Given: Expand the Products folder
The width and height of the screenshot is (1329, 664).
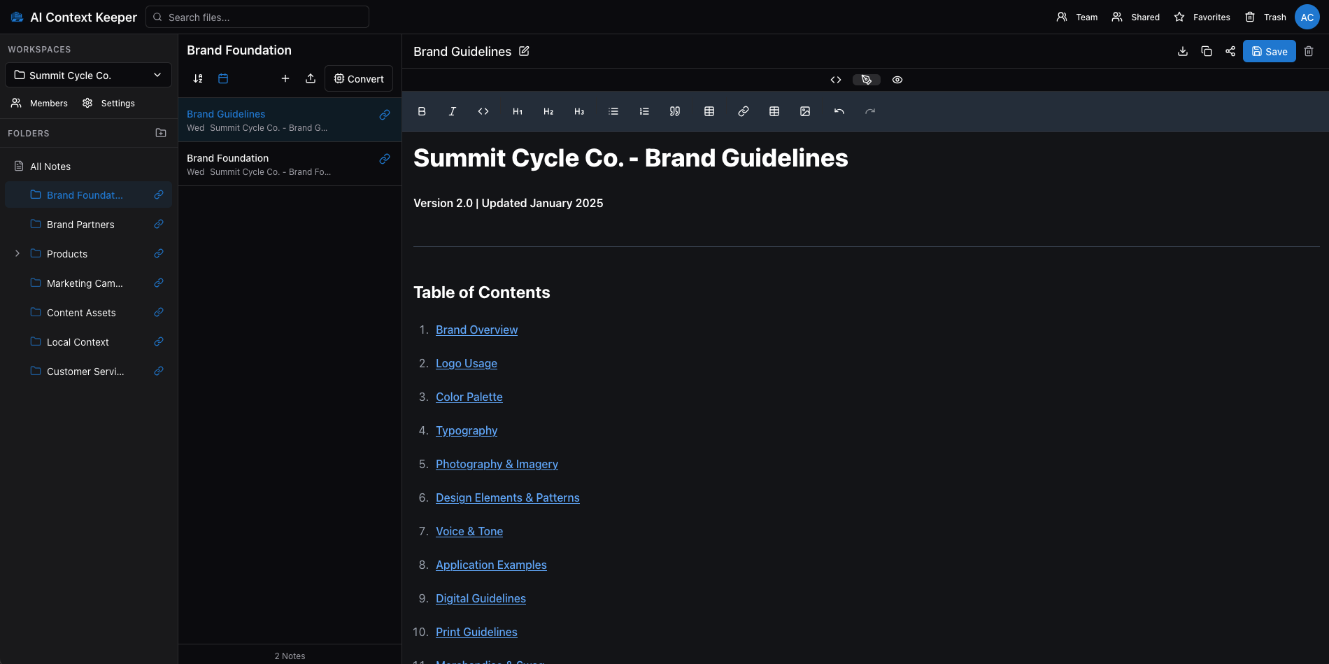Looking at the screenshot, I should click(x=17, y=254).
